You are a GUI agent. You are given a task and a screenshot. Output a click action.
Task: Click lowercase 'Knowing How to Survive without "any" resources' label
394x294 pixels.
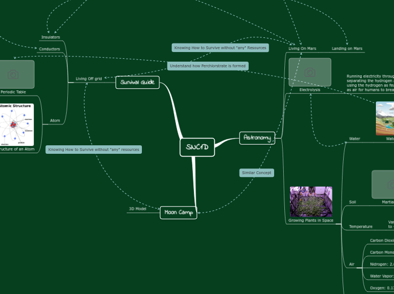[94, 149]
